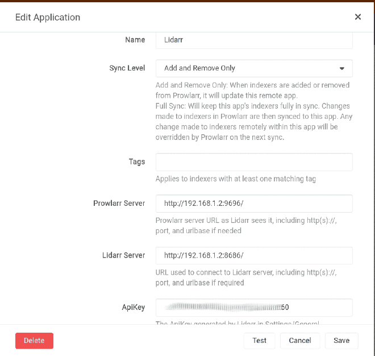Cancel editing the application
The image size is (375, 356).
coord(300,341)
